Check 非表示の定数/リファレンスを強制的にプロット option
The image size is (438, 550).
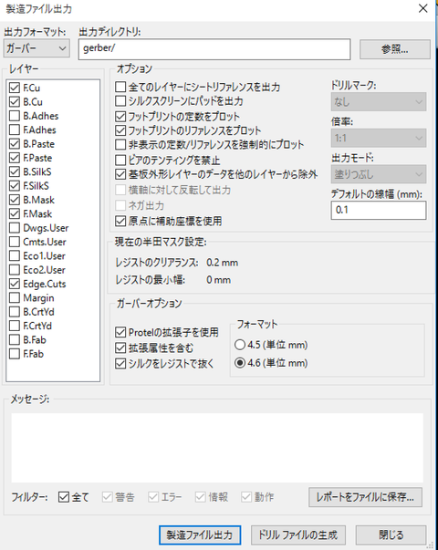click(120, 144)
